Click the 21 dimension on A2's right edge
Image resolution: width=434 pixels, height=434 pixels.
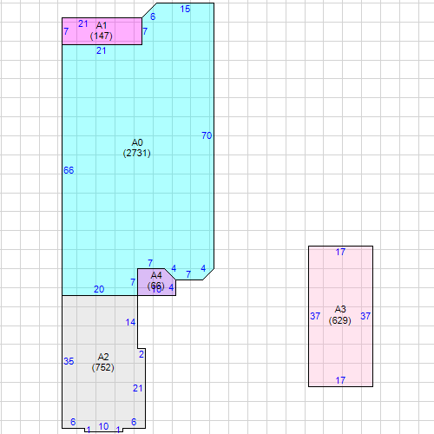138,388
